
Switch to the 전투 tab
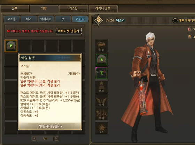[x=15, y=8]
